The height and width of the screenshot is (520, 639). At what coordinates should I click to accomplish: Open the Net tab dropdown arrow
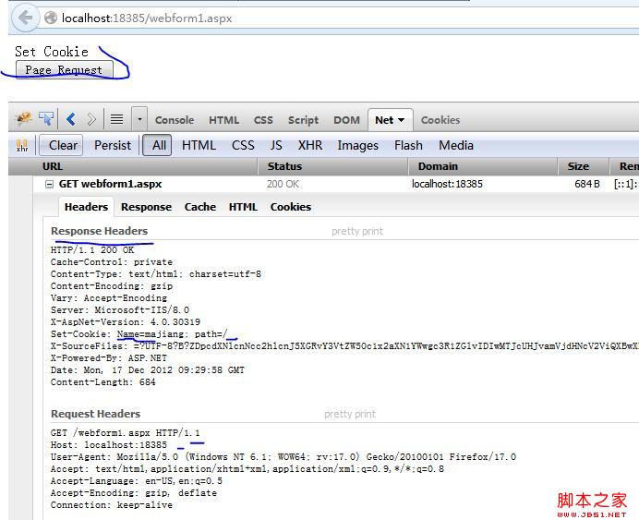(x=401, y=120)
